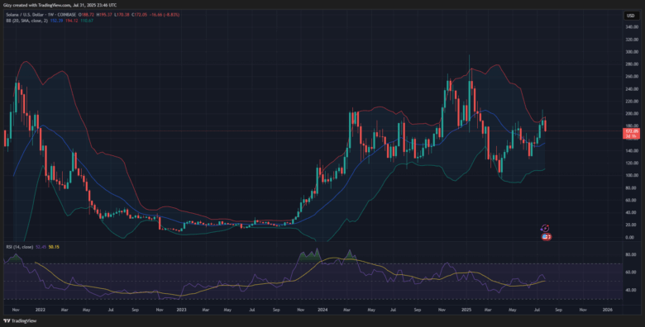Click the RSI (14, close) indicator label
The height and width of the screenshot is (327, 645).
pyautogui.click(x=20, y=247)
